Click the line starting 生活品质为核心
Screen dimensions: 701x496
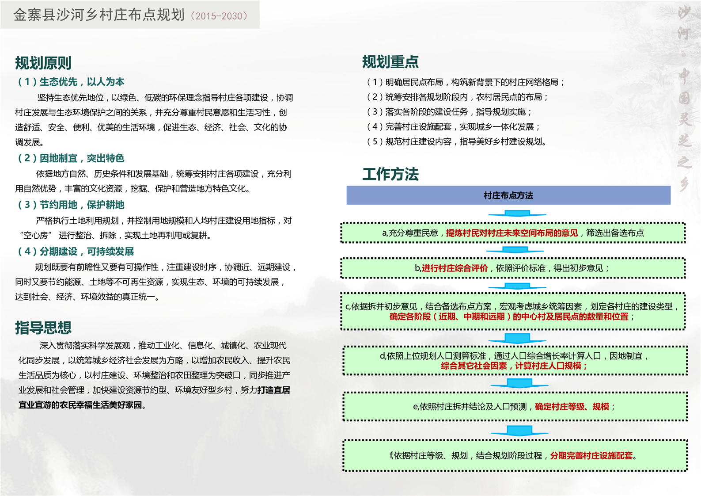pyautogui.click(x=155, y=375)
